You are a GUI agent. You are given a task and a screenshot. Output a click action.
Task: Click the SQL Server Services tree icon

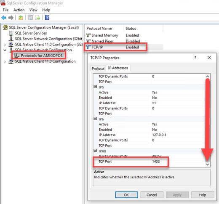(x=11, y=33)
